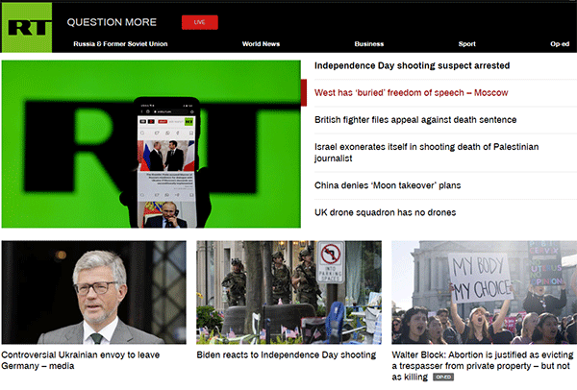This screenshot has height=390, width=577.
Task: Click the 'My Body My Choice' protest photo
Action: [485, 293]
